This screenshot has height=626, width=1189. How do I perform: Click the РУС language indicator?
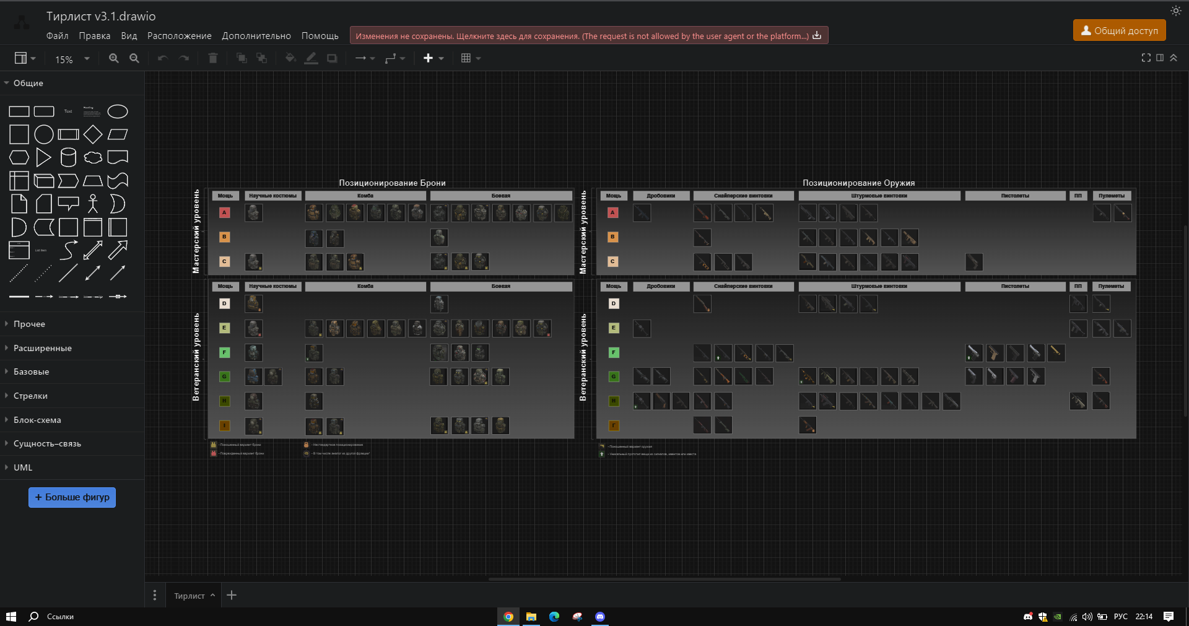click(1120, 616)
